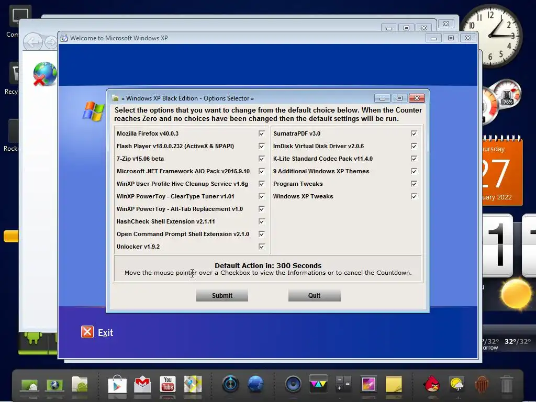Click the orange calendar widget showing 27
The width and height of the screenshot is (536, 402).
click(502, 171)
